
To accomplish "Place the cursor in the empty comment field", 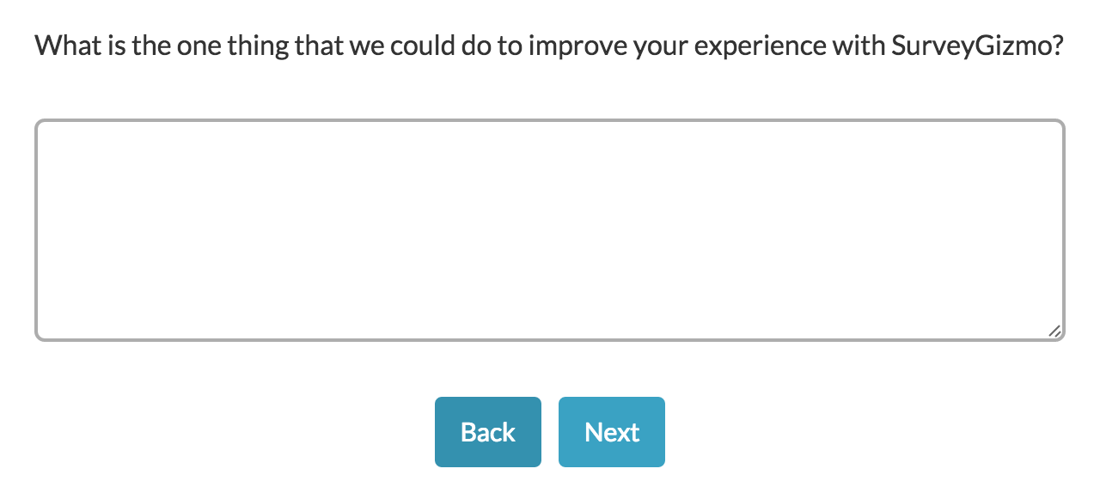I will (550, 230).
